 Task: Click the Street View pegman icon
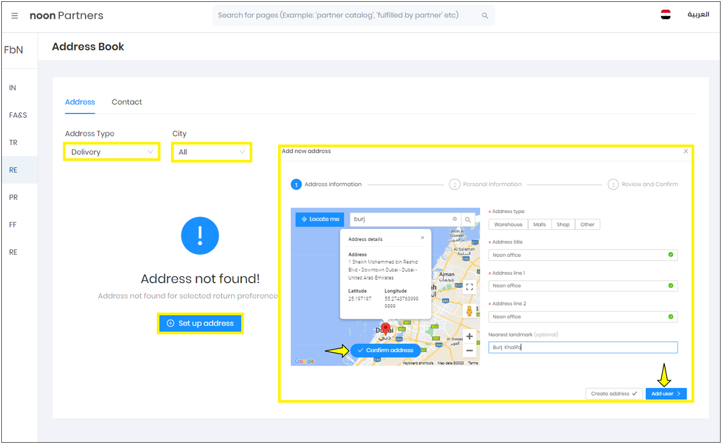point(469,311)
